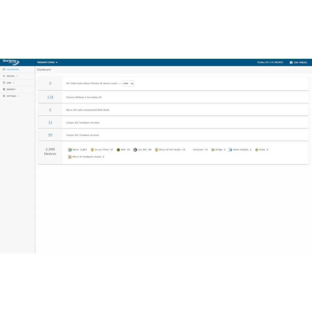The height and width of the screenshot is (312, 312).
Task: Click the Micro AP (AP mode) icon
Action: 156,149
